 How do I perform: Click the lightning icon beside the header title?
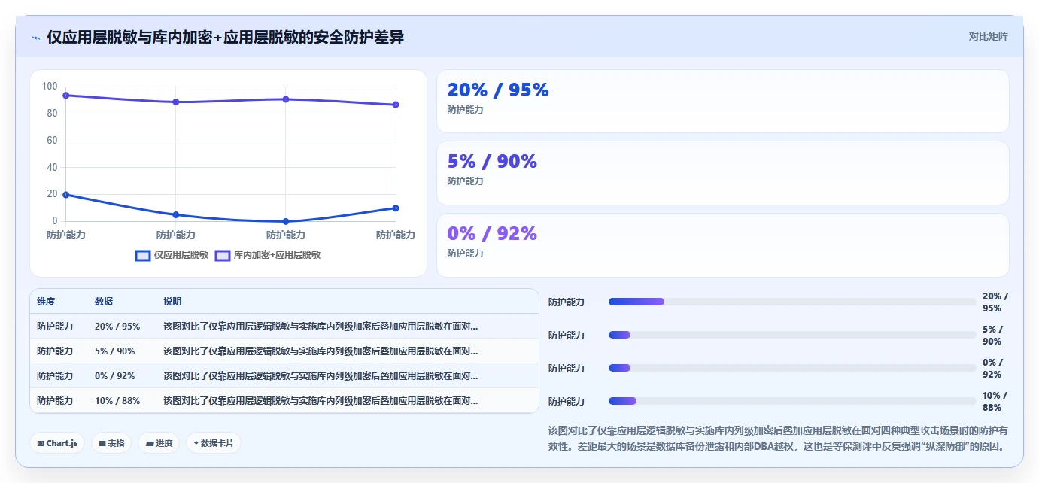pyautogui.click(x=35, y=38)
